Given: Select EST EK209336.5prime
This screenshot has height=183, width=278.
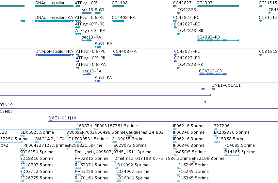Looking at the screenshot, I should pyautogui.click(x=215, y=136).
